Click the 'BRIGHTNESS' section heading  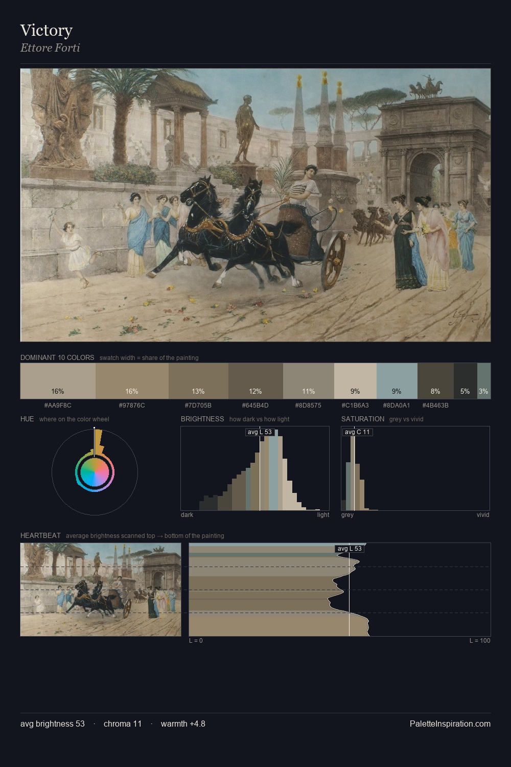click(202, 419)
